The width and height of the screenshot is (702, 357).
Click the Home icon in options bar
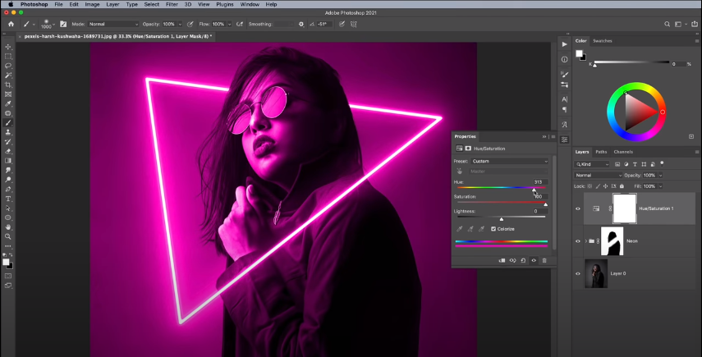tap(11, 25)
